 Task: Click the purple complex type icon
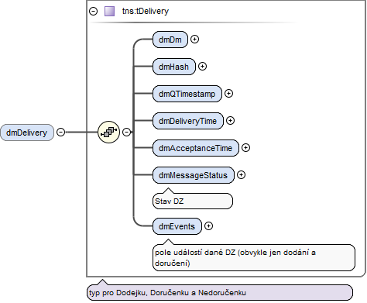point(109,12)
